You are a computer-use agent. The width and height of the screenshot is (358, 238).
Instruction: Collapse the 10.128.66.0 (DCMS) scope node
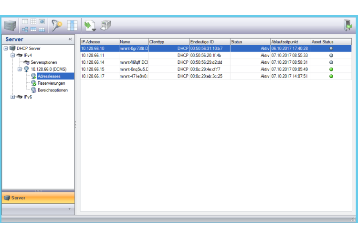point(20,69)
